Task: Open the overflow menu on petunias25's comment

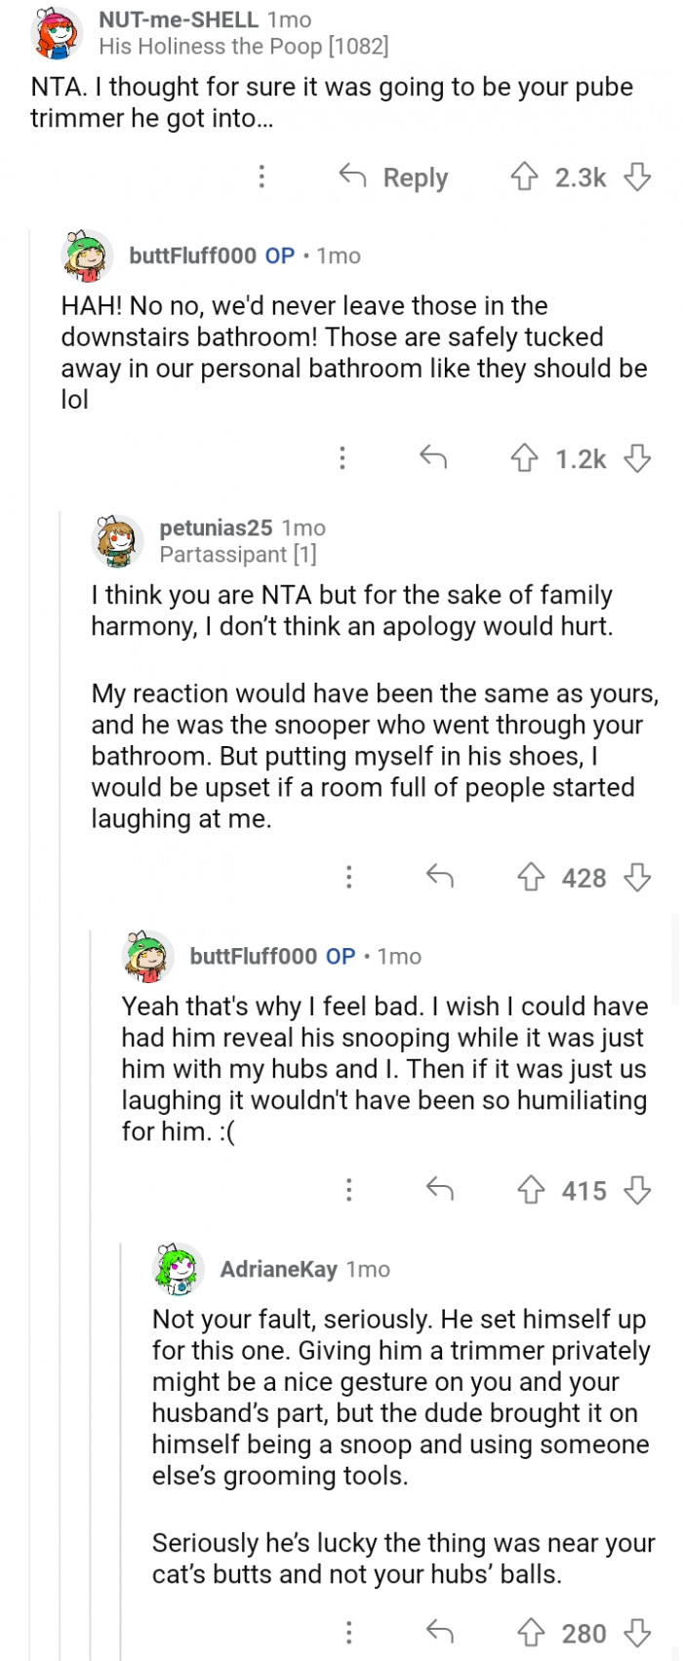Action: tap(347, 878)
